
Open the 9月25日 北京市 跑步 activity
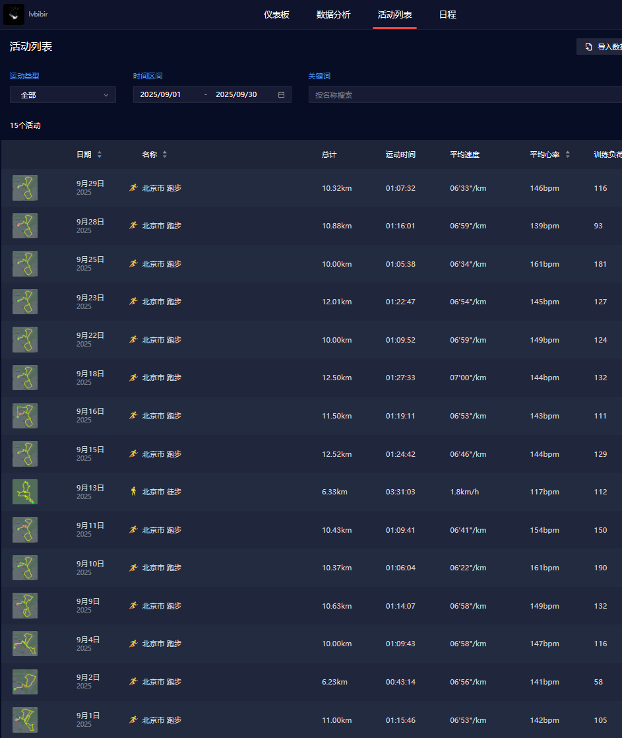tap(162, 264)
